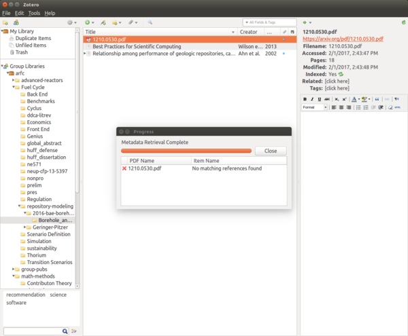Click the New Group icon in left toolbar
408x336 pixels.
coord(16,22)
